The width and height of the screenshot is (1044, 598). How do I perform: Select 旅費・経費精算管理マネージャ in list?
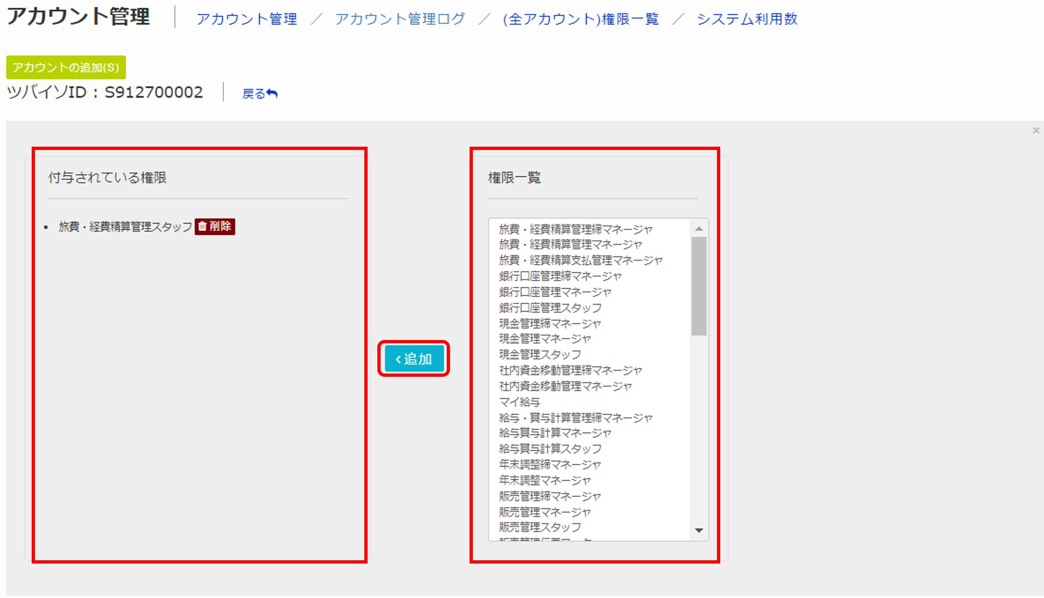pyautogui.click(x=571, y=245)
